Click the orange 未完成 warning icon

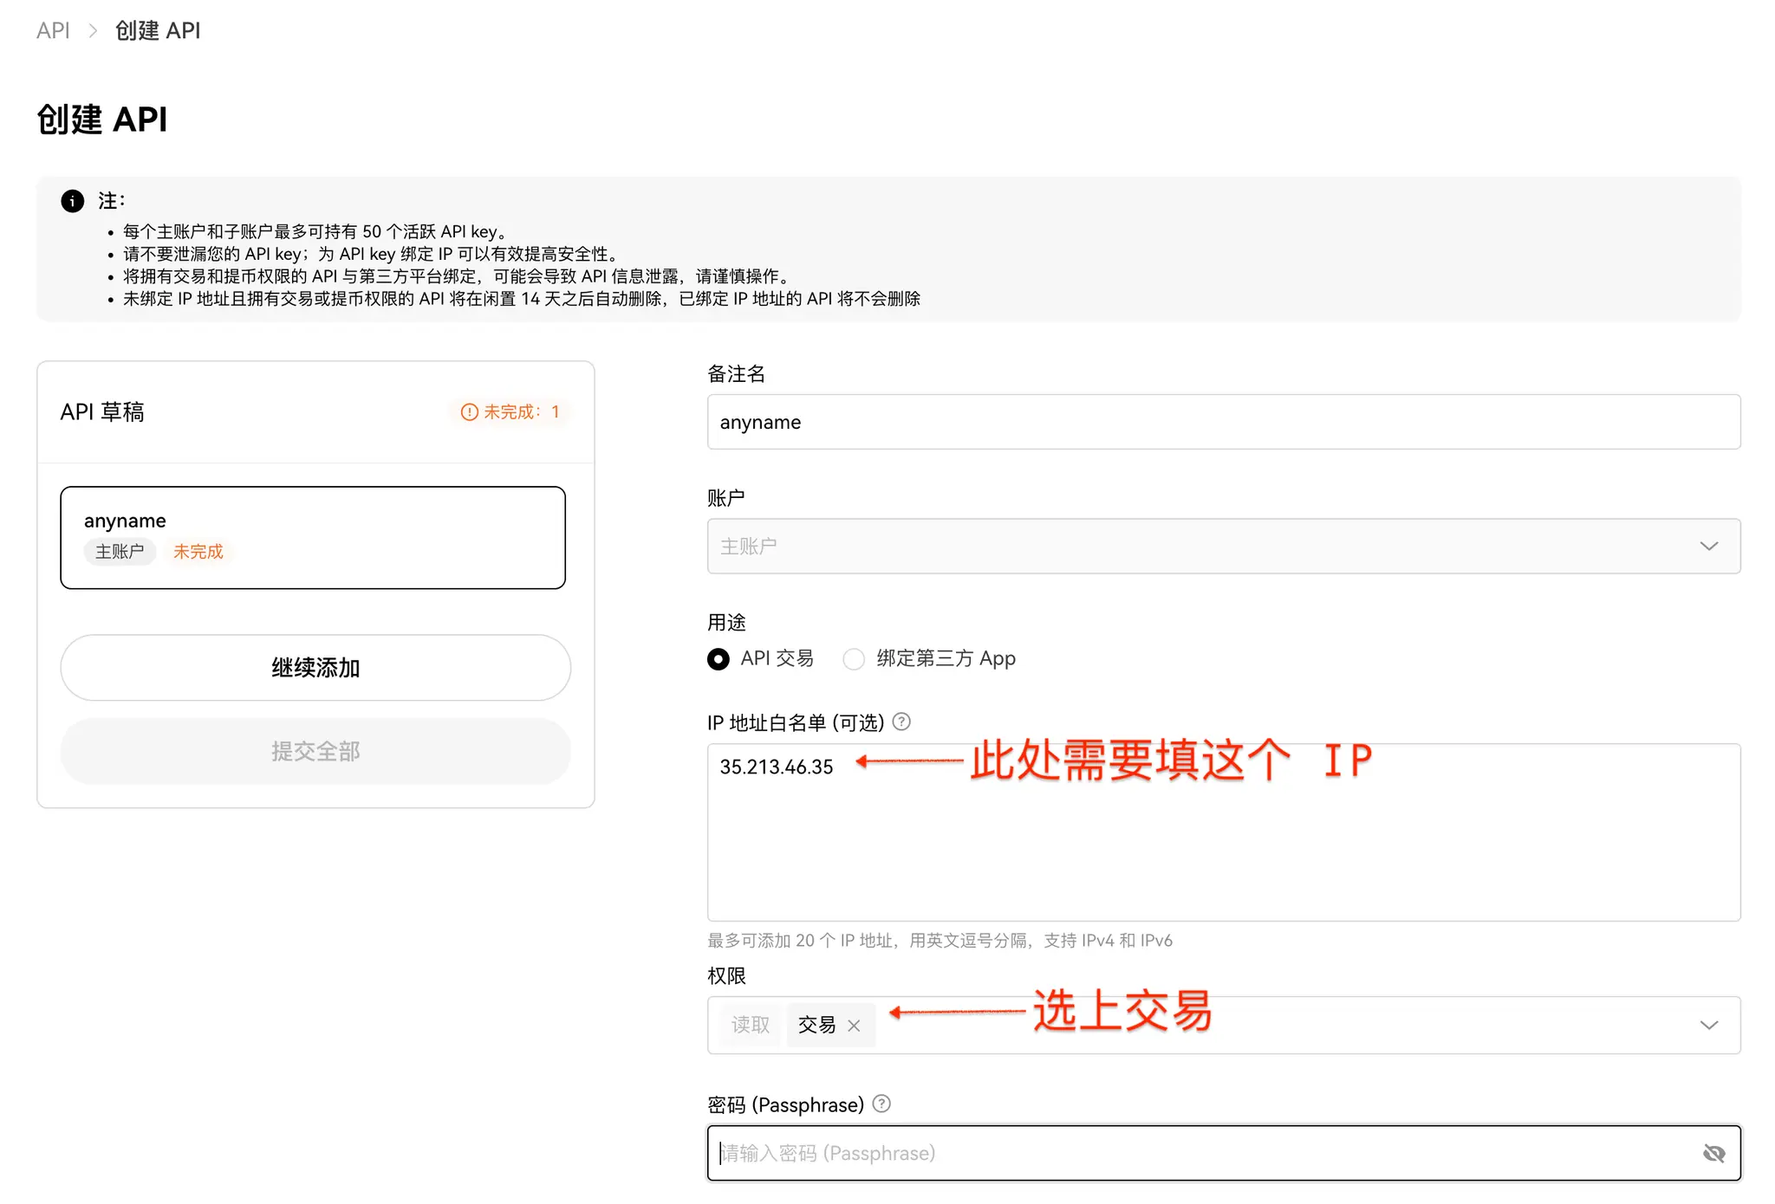point(469,411)
